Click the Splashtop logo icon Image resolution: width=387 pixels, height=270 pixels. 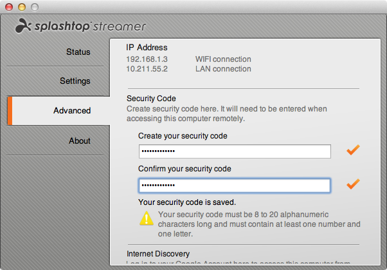[23, 26]
